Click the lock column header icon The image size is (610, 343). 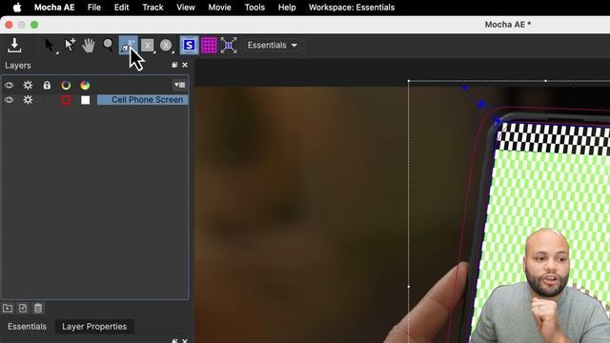tap(47, 85)
